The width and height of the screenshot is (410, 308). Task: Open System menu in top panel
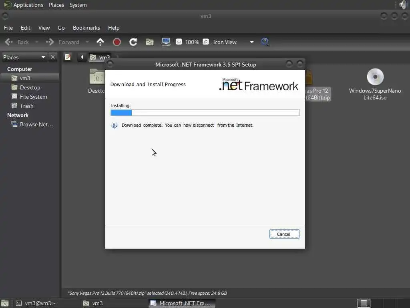click(x=78, y=5)
